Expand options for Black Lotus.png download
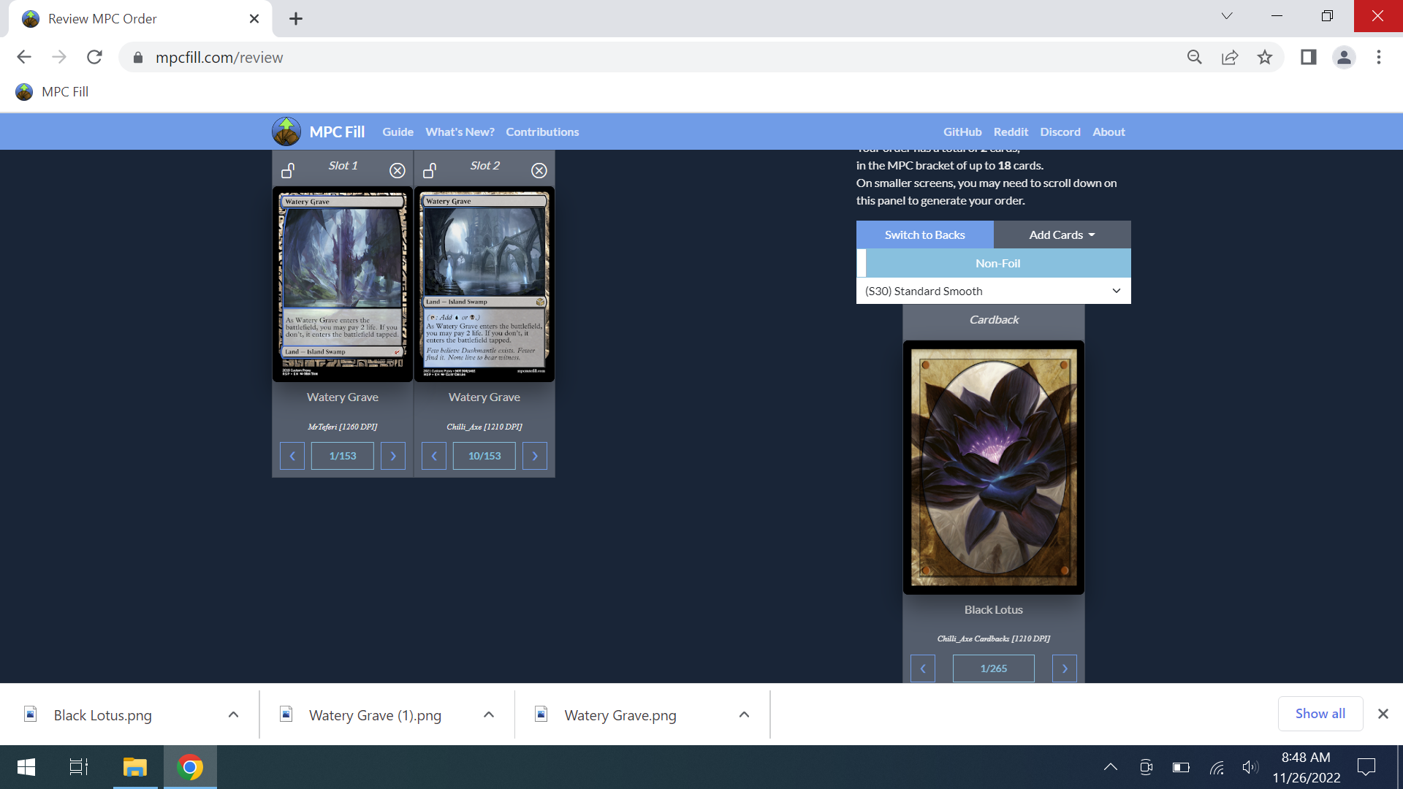Image resolution: width=1403 pixels, height=789 pixels. pyautogui.click(x=232, y=714)
